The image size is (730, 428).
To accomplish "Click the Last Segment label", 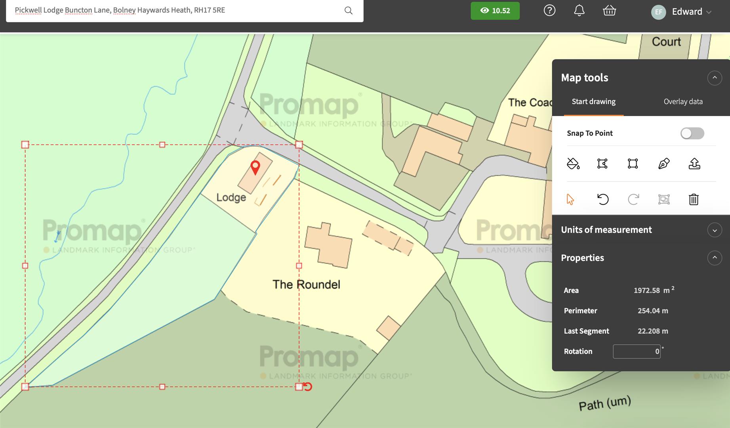I will coord(586,331).
